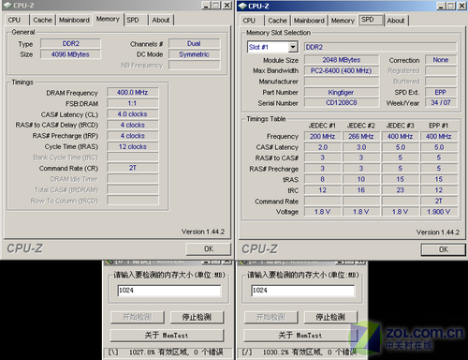Click Serial Number value CD1208C8
The height and width of the screenshot is (360, 468).
[342, 103]
